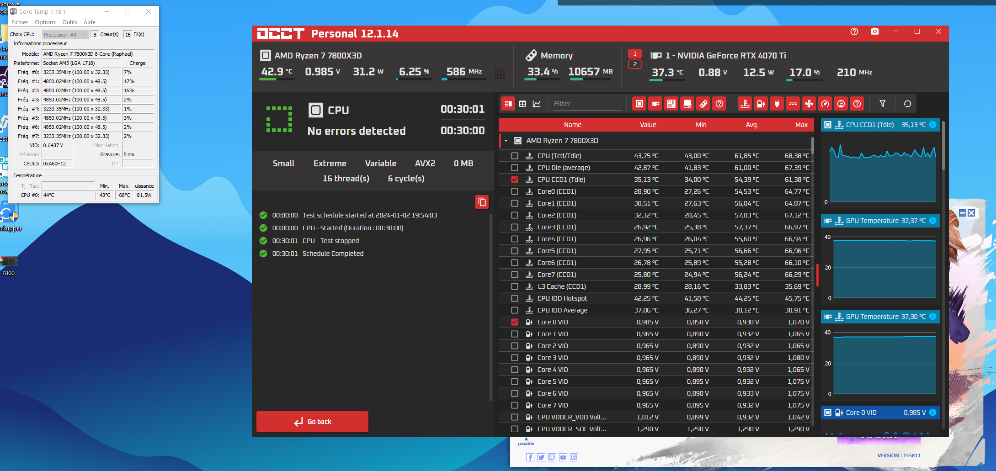The width and height of the screenshot is (996, 471).
Task: Toggle the fan sensor type filter
Action: 809,104
